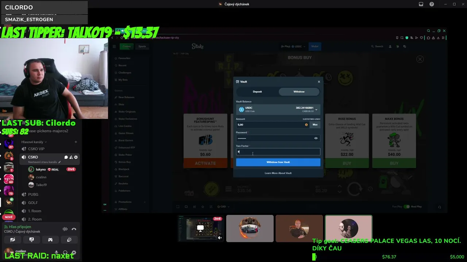Switch to the Deposit tab in Vault
This screenshot has width=467, height=262.
click(257, 92)
